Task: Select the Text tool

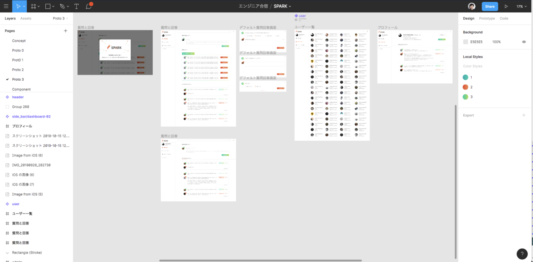Action: tap(76, 6)
